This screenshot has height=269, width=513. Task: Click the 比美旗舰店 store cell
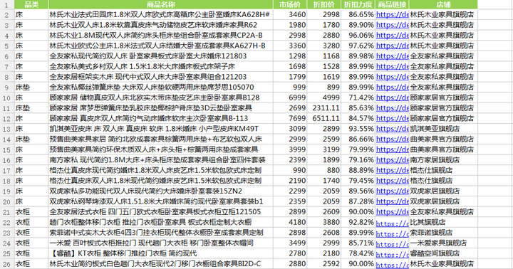click(x=443, y=223)
